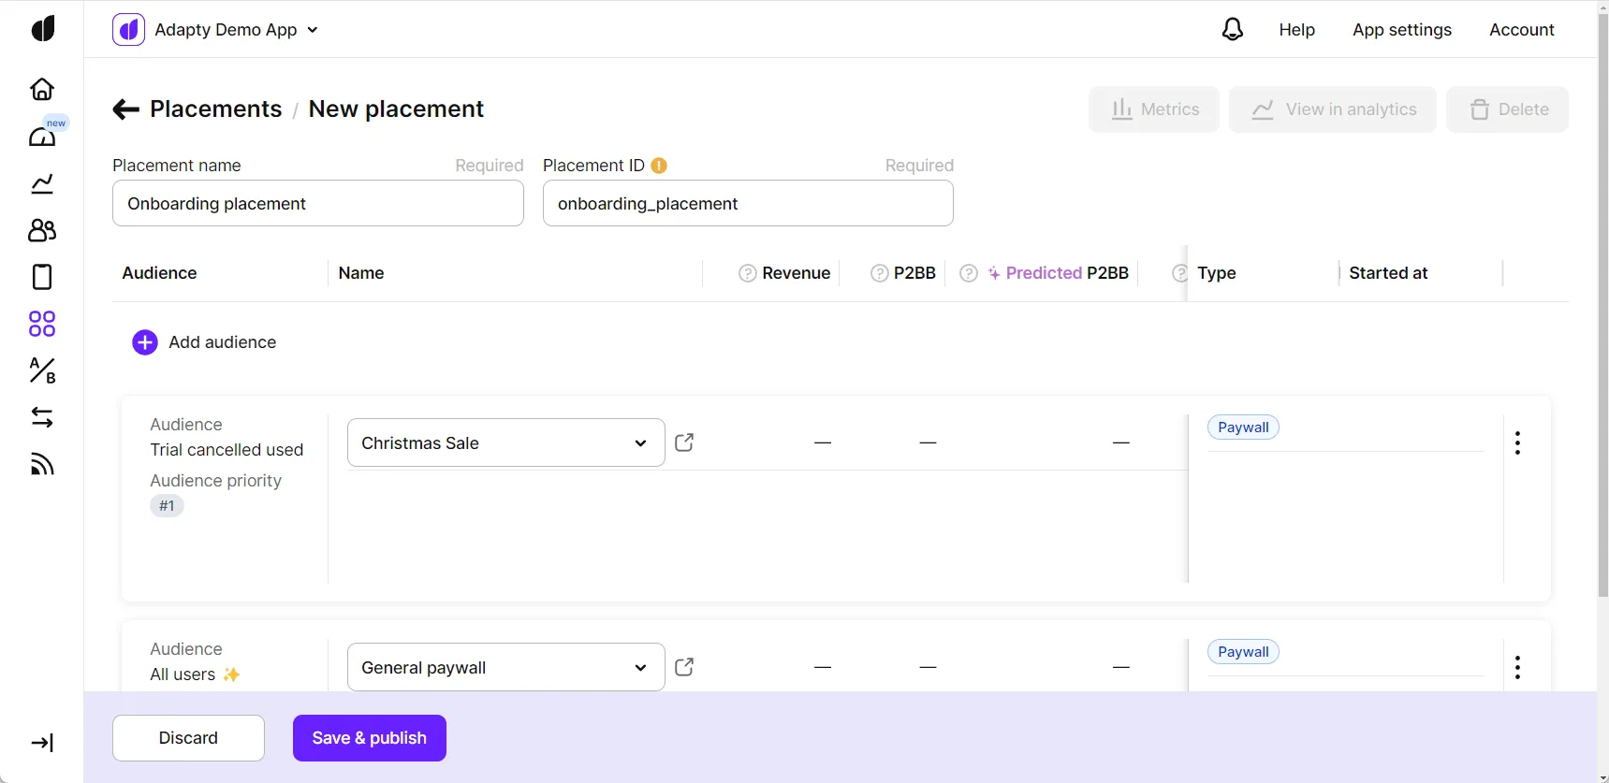
Task: Open the Account menu
Action: click(x=1521, y=30)
